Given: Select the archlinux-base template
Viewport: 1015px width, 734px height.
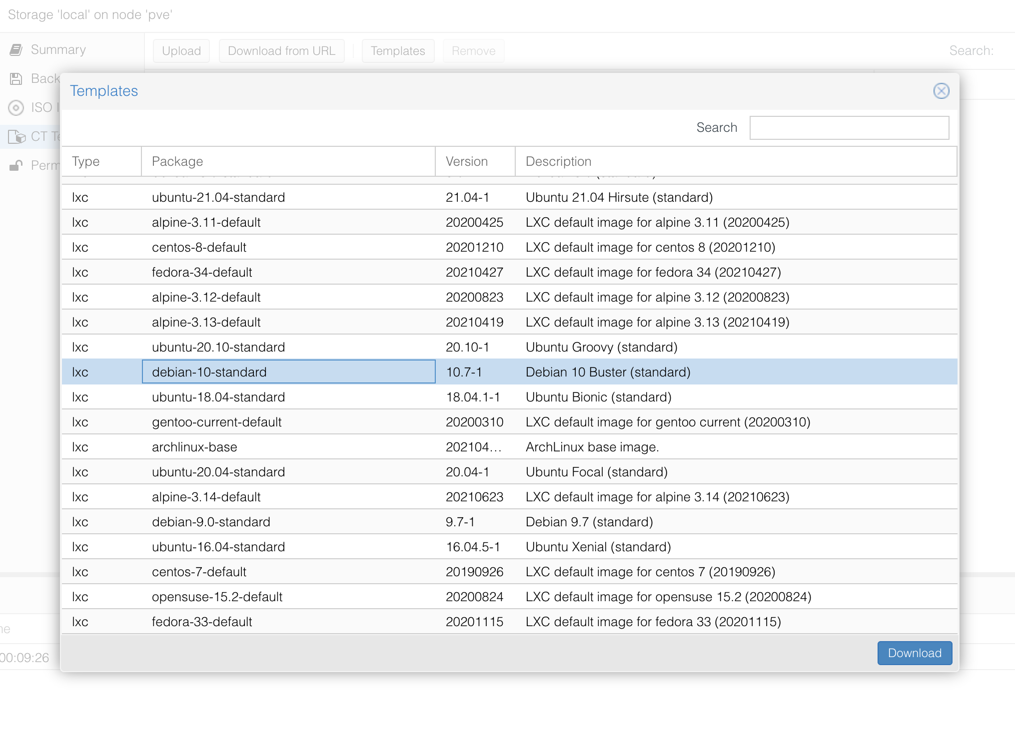Looking at the screenshot, I should 509,447.
